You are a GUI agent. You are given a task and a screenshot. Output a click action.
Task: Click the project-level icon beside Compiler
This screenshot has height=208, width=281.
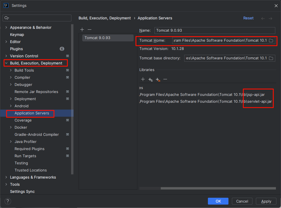68,78
